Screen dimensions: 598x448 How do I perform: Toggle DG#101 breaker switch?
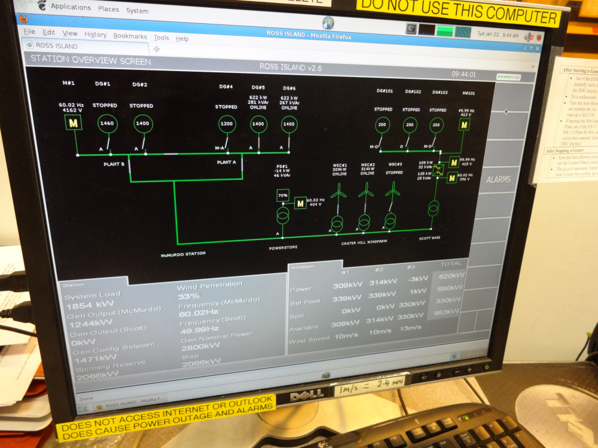(x=381, y=143)
